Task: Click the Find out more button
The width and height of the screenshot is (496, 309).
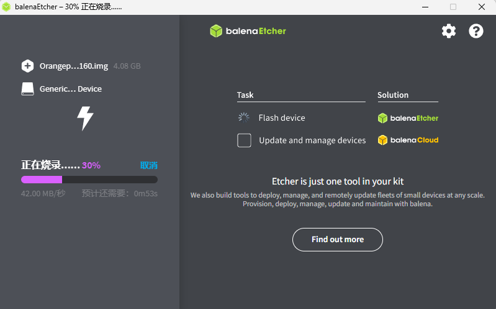Action: coord(338,240)
